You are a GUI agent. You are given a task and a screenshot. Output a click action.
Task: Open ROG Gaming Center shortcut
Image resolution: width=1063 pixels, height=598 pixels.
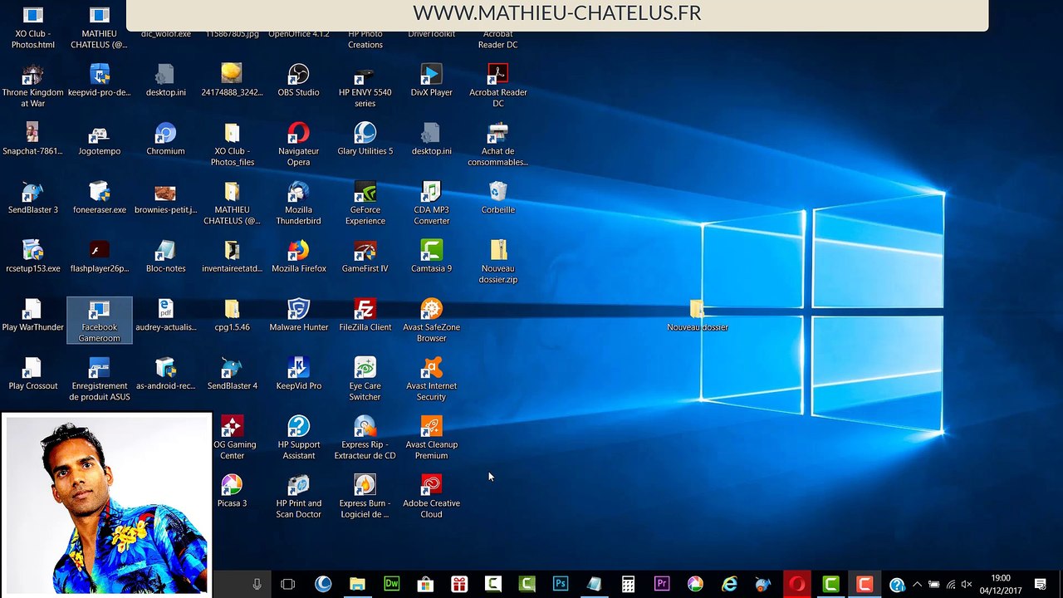tap(232, 439)
